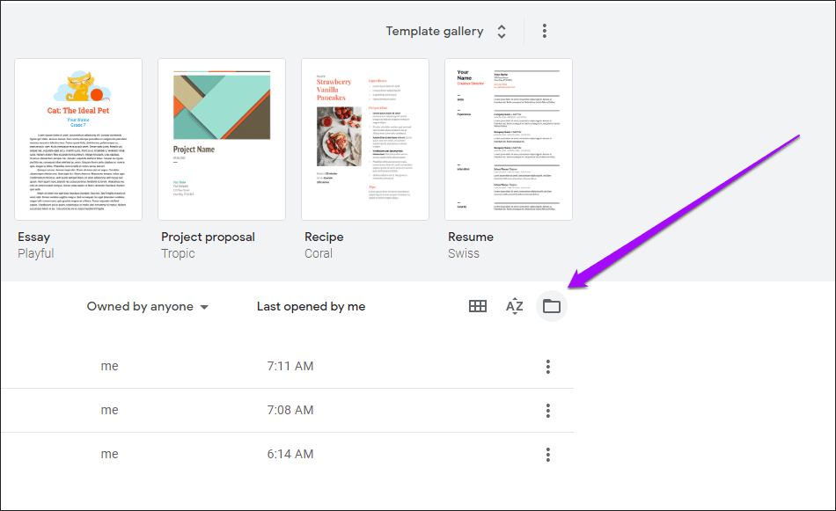
Task: Click the Template gallery label
Action: coord(435,31)
